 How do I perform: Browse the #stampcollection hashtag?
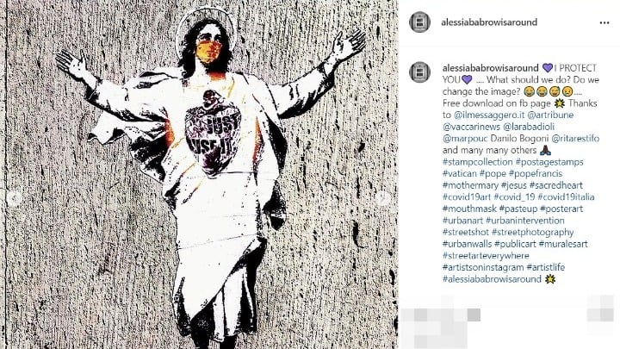[x=478, y=162]
